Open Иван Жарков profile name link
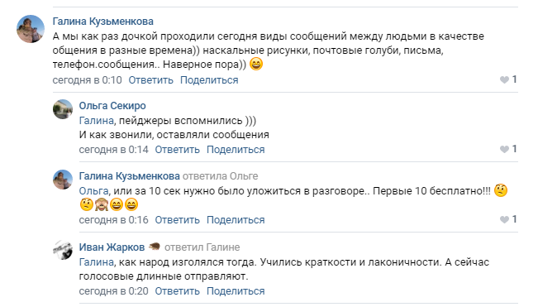This screenshot has height=307, width=538. point(112,247)
